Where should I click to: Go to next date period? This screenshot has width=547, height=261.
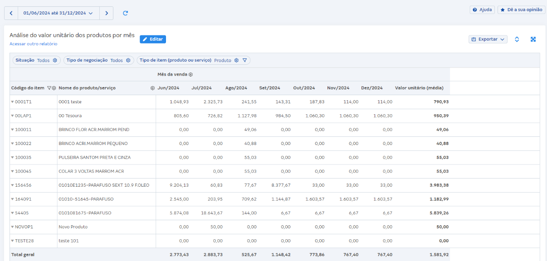pos(107,13)
